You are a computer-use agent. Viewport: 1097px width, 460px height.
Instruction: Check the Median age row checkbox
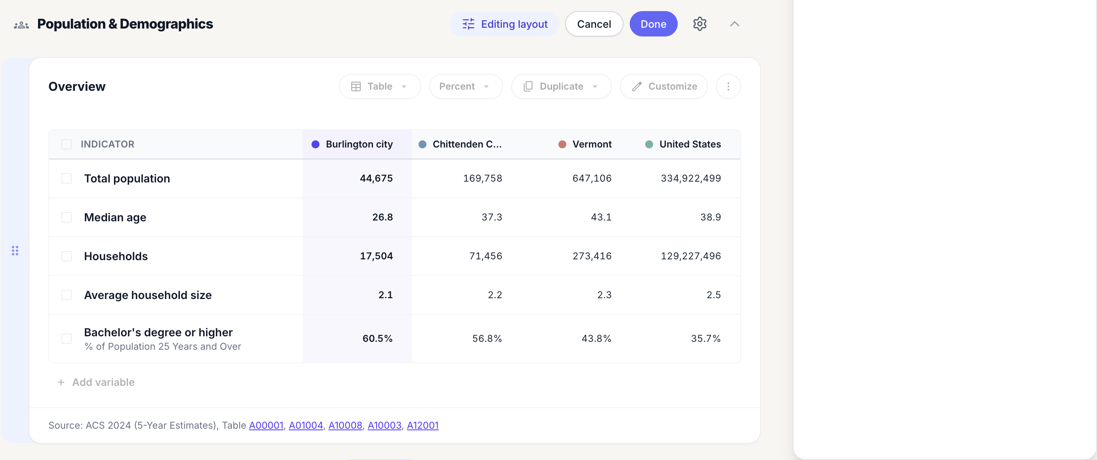pyautogui.click(x=67, y=217)
